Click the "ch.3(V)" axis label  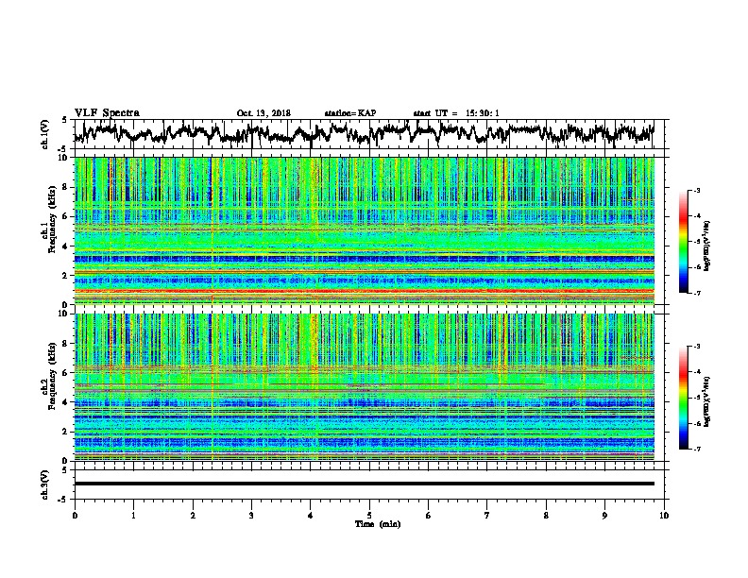point(45,484)
